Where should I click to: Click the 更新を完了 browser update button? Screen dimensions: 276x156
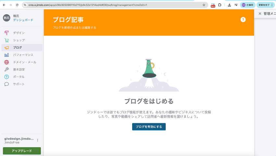[265, 5]
